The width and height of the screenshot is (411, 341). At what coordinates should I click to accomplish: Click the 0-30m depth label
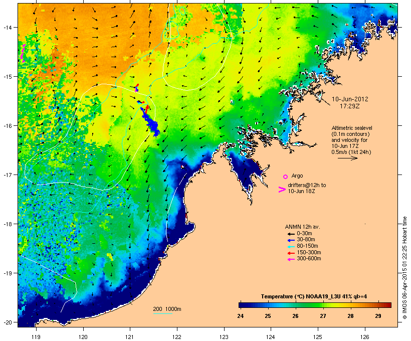(x=304, y=234)
